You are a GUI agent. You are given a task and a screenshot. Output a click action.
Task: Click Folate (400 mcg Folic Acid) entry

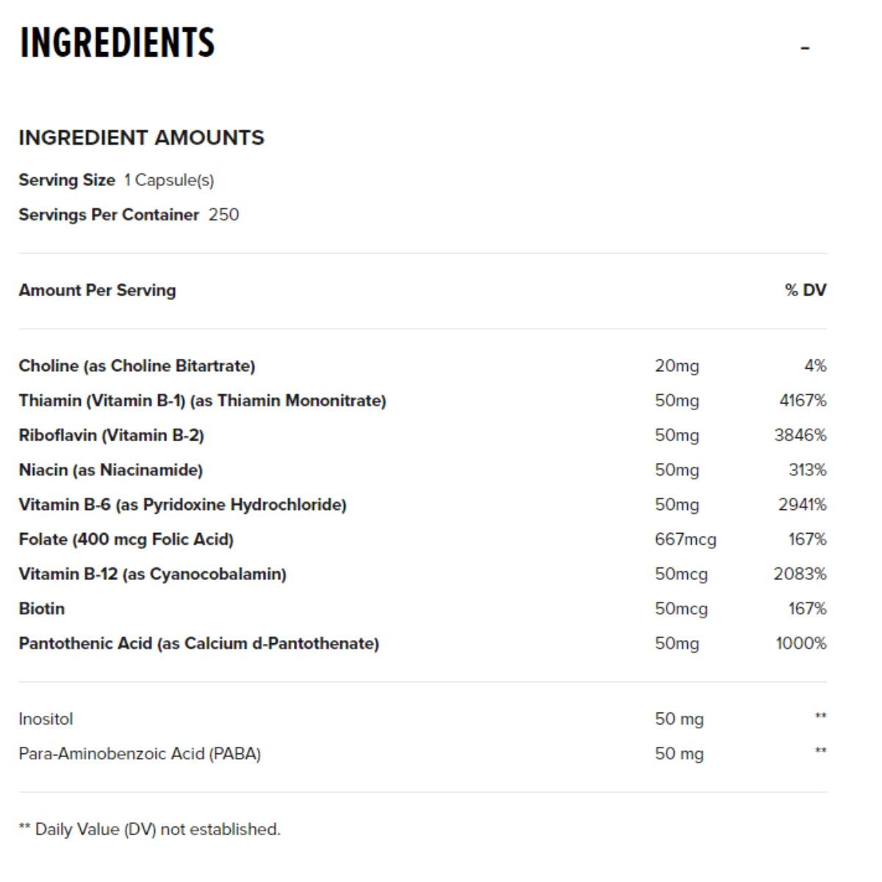pyautogui.click(x=126, y=539)
